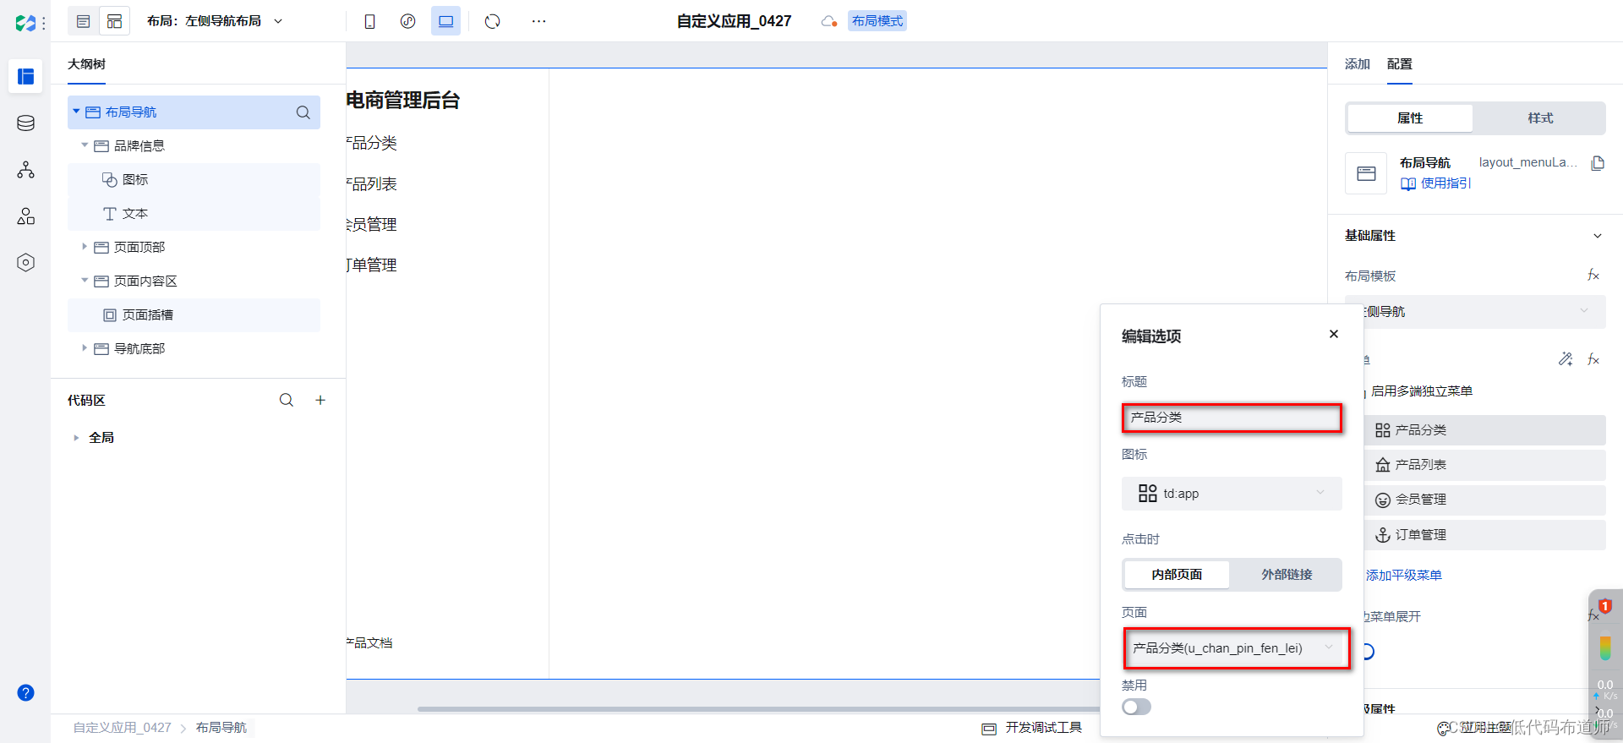
Task: Click the app logo icon at top left
Action: pyautogui.click(x=25, y=23)
